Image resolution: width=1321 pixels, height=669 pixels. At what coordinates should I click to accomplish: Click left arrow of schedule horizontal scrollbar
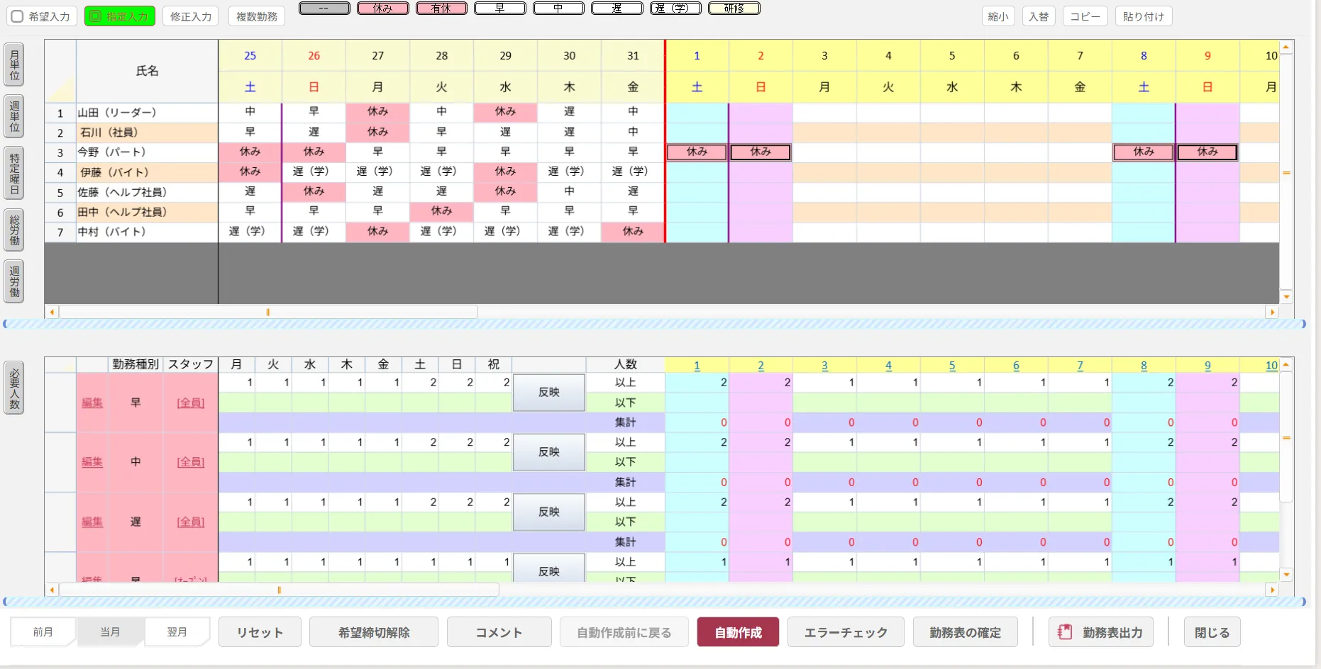(x=51, y=312)
